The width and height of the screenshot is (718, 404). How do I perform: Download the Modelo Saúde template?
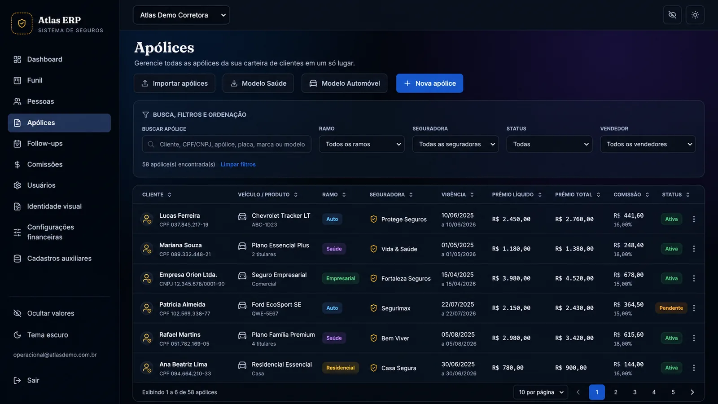pos(258,83)
